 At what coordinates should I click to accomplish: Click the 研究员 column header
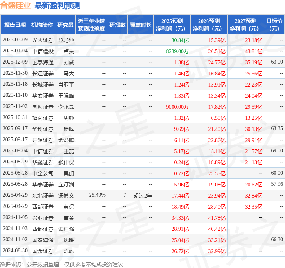[65, 25]
